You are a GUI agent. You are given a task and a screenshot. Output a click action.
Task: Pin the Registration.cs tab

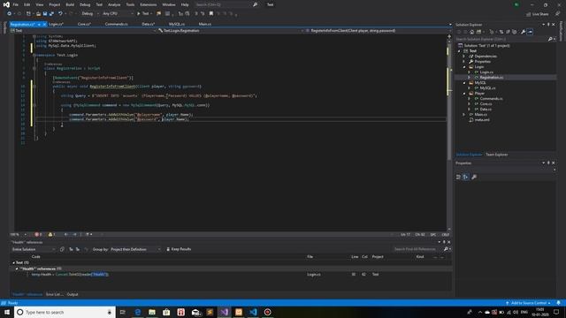coord(39,24)
